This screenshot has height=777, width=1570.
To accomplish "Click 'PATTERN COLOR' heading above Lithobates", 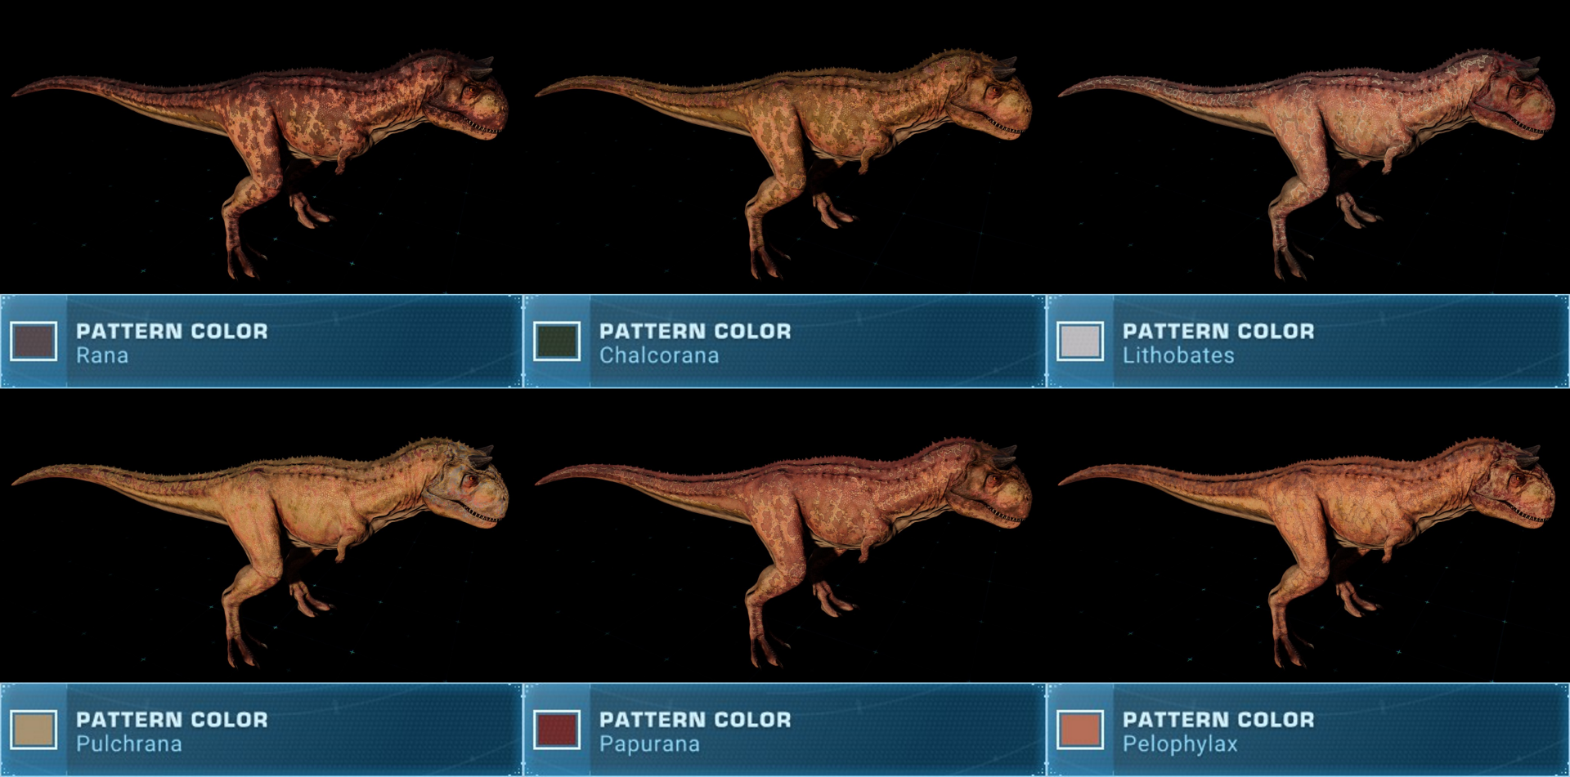I will point(1218,331).
